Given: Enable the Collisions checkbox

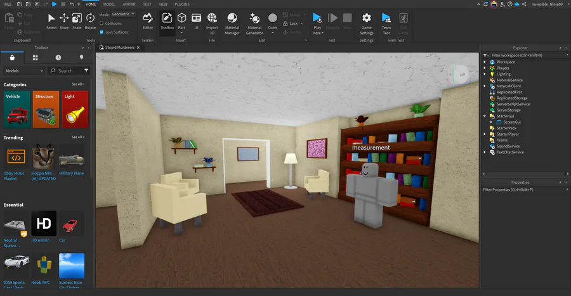Looking at the screenshot, I should click(102, 23).
